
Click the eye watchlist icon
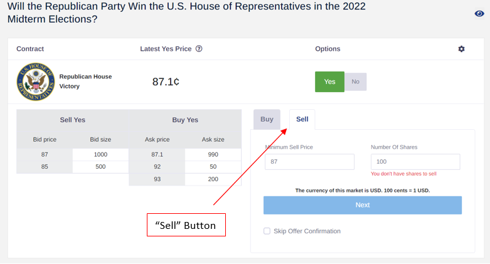click(479, 13)
